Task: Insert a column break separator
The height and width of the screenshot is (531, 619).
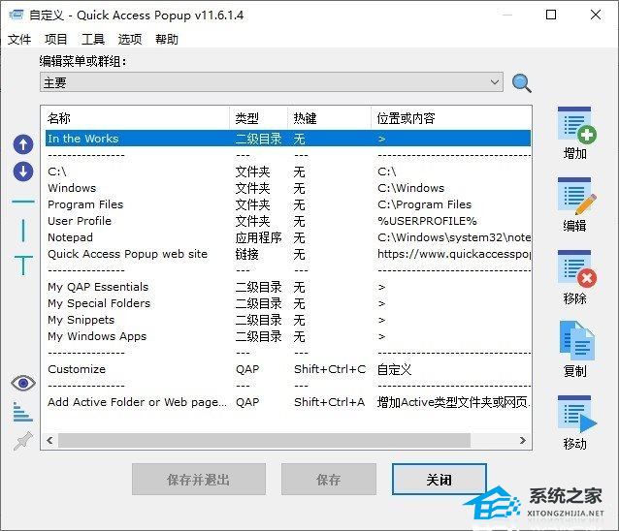Action: 22,231
